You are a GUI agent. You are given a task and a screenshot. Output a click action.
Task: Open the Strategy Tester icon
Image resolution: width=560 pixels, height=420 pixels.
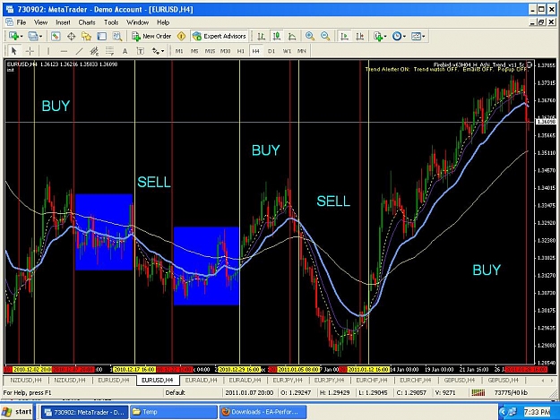click(x=117, y=36)
